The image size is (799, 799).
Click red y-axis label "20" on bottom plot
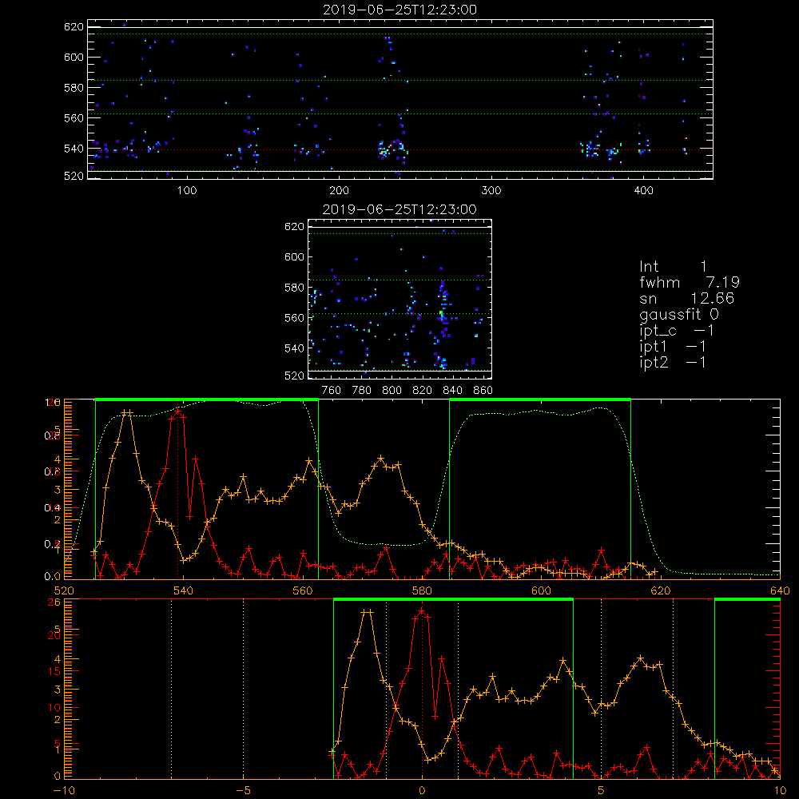(54, 635)
